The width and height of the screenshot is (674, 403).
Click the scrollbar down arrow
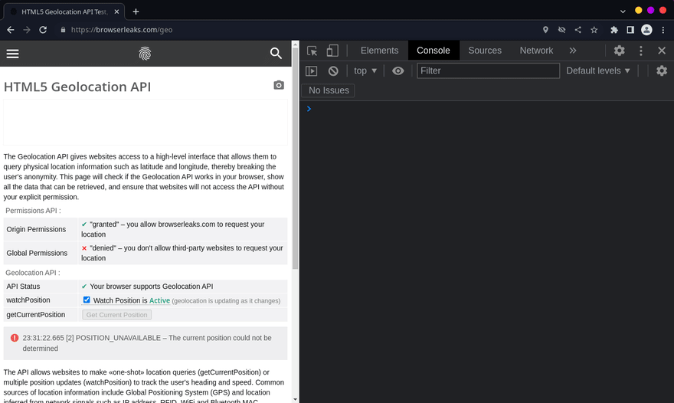tap(295, 399)
